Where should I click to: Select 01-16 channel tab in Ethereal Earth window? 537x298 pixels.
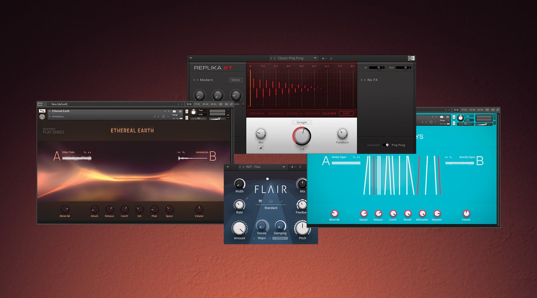tap(189, 104)
